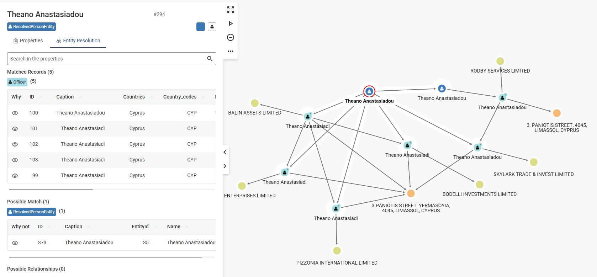
Task: Click the circled minus icon
Action: coord(231,37)
